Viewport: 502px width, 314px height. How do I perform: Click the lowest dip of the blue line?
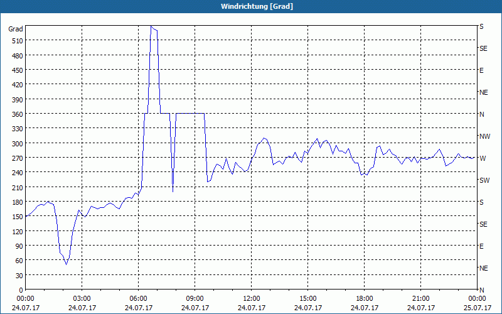tap(66, 264)
